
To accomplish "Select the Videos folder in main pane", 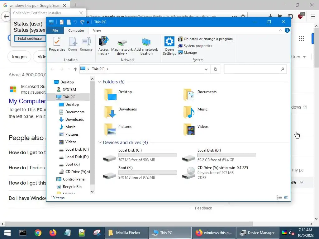I will (x=196, y=130).
